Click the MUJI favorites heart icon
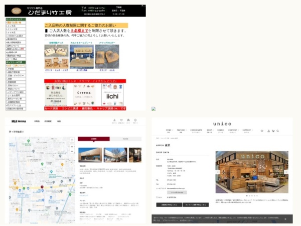301x226 pixels. 121,121
